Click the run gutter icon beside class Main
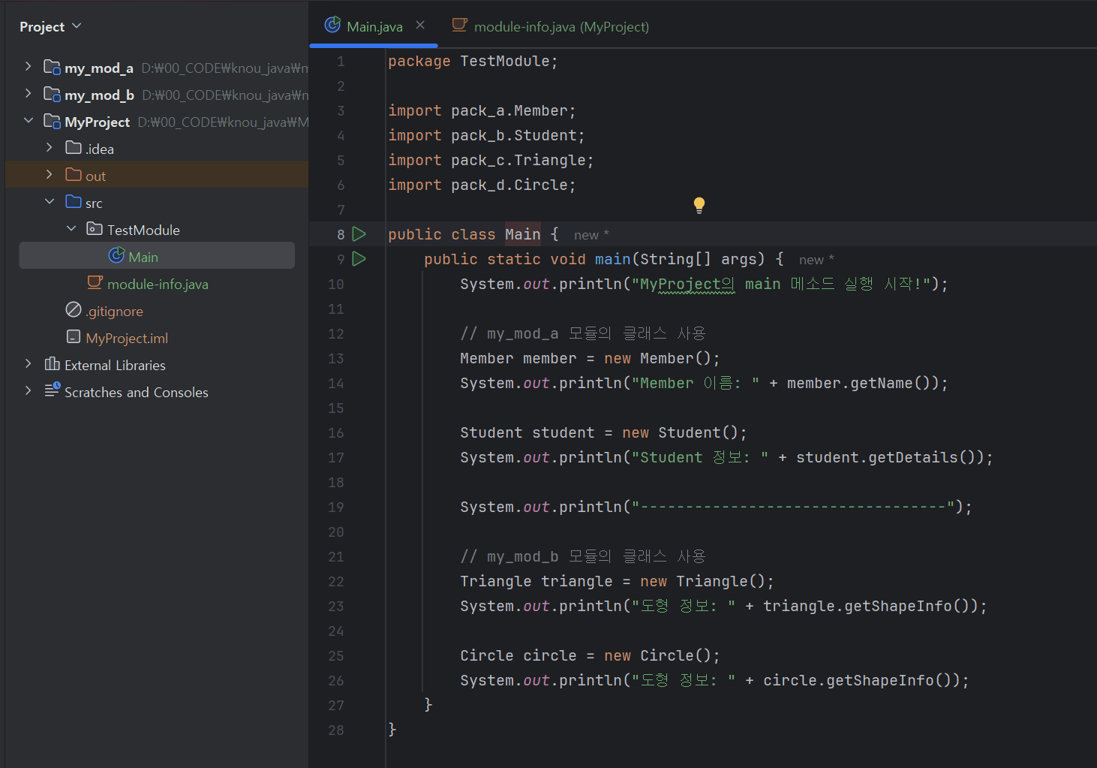 (359, 234)
